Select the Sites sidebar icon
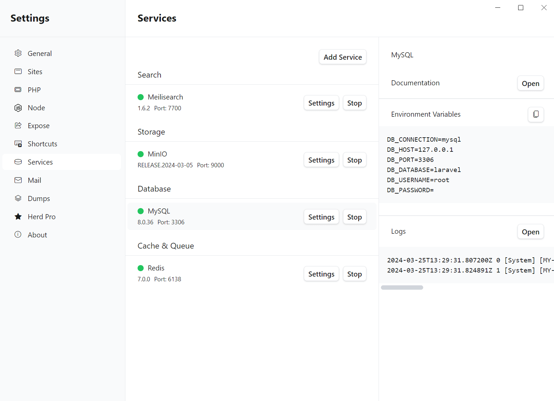554x401 pixels. coord(18,71)
